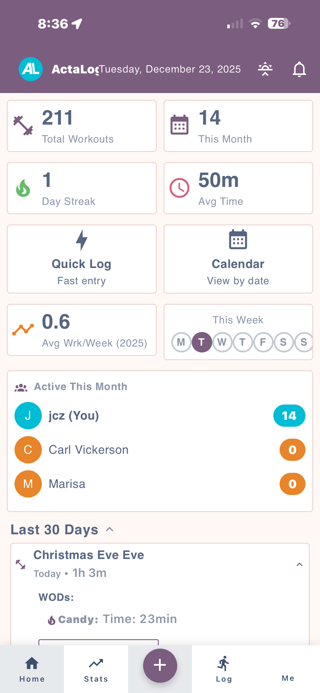Tap the dumbbell Total Workouts icon
This screenshot has width=320, height=693.
point(23,126)
